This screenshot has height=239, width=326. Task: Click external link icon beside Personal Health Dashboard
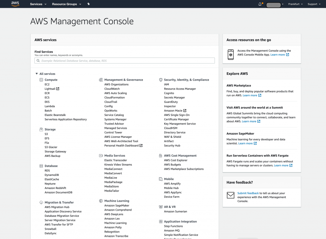pos(141,146)
